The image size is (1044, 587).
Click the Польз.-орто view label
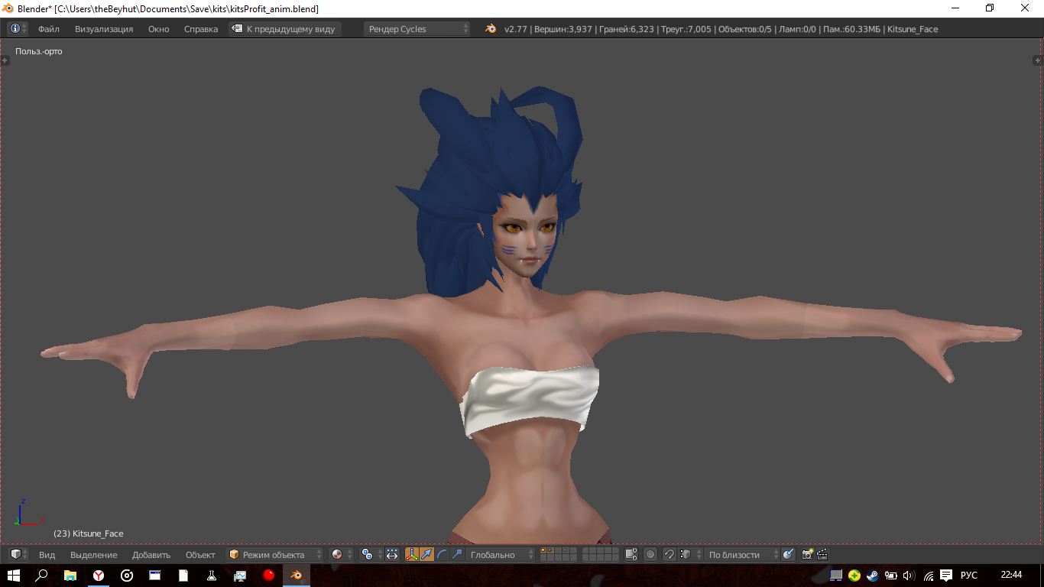pos(39,51)
